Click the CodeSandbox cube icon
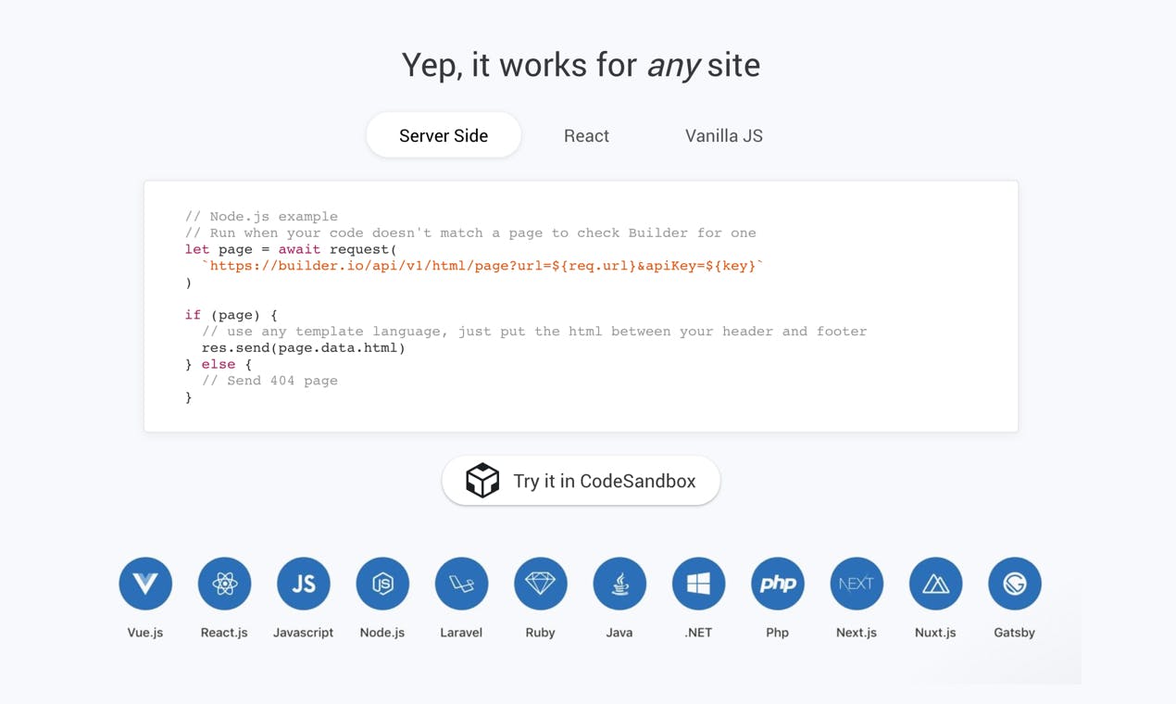Image resolution: width=1176 pixels, height=704 pixels. point(482,481)
